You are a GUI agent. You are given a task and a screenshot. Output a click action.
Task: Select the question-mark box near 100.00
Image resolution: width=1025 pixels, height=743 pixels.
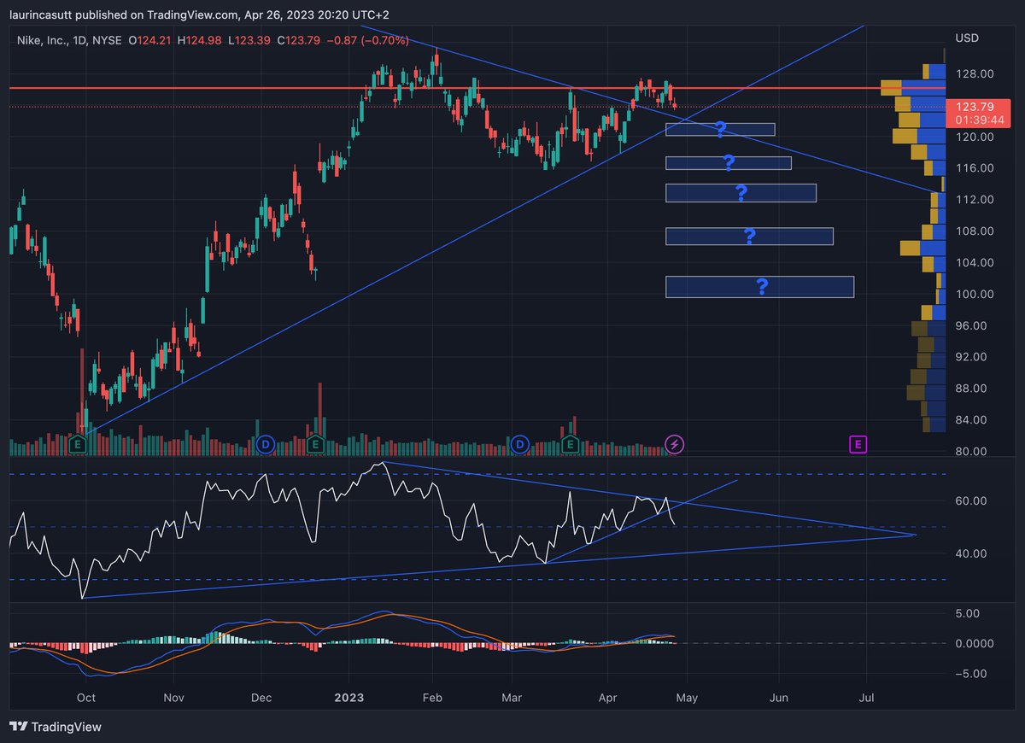(x=759, y=287)
